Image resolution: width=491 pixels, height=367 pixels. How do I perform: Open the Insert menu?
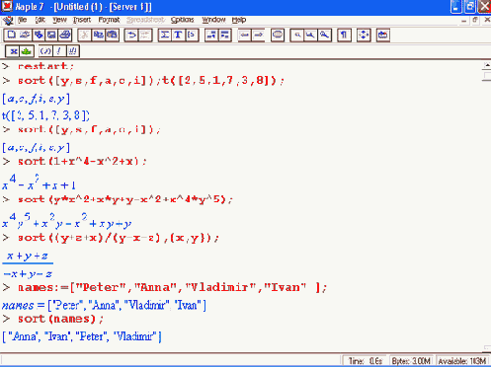click(82, 20)
